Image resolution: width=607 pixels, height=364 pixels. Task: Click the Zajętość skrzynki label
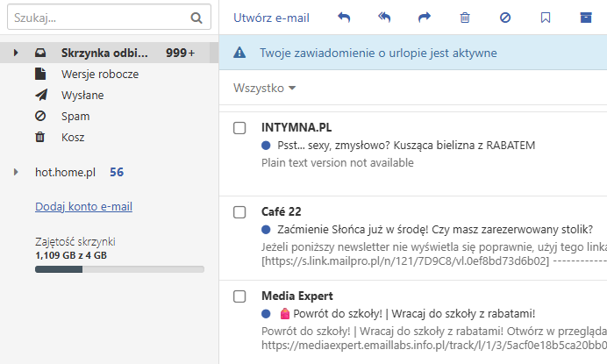[75, 241]
